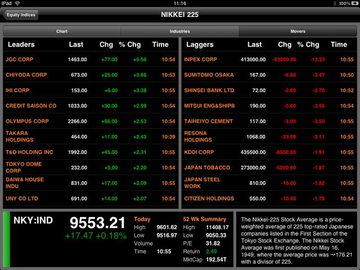Viewport: 360px width, 270px height.
Task: Tap the Wi-Fi icon in status bar
Action: [x=17, y=3]
